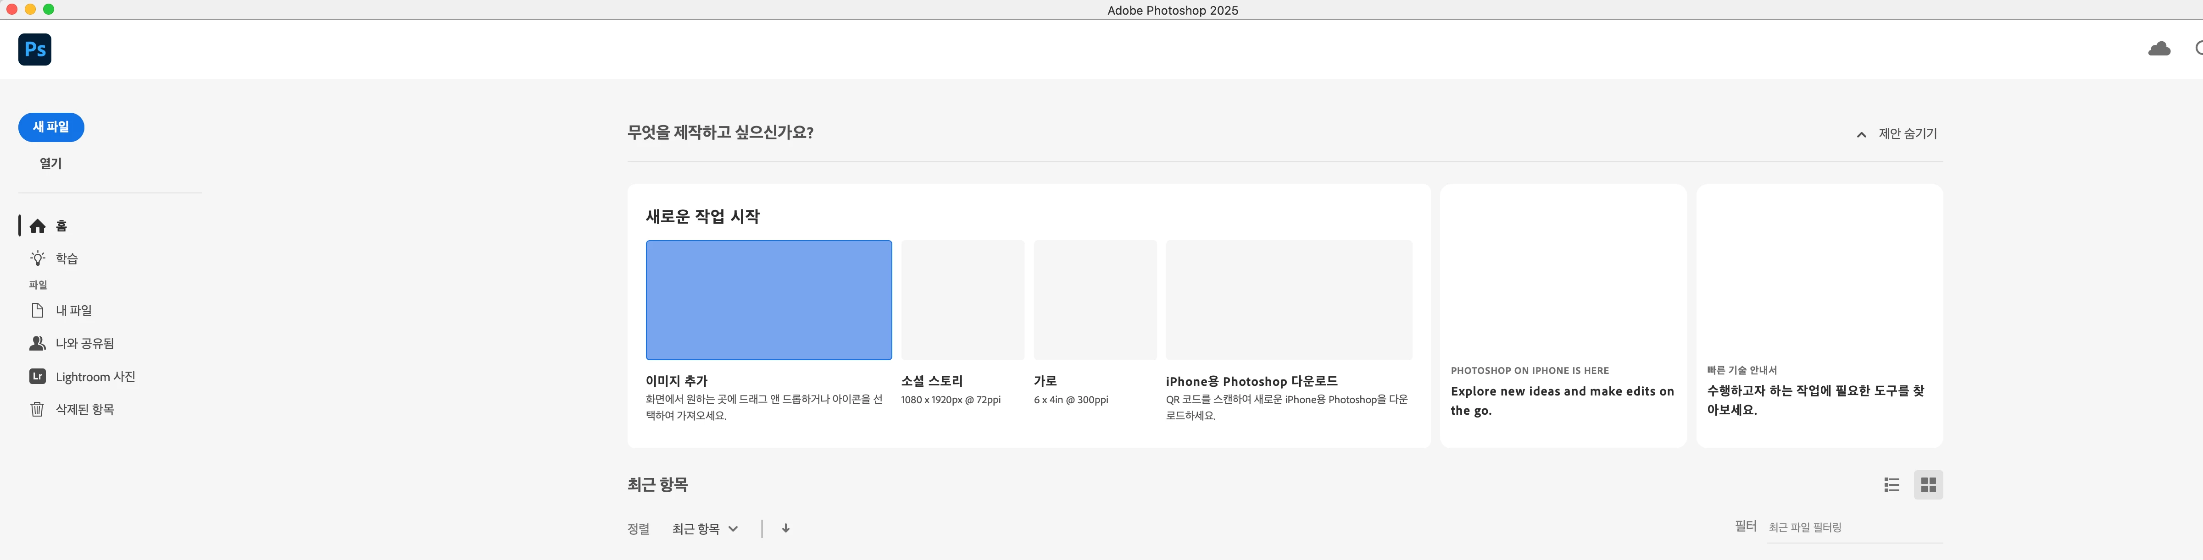Click the blue 이미지 추가 drop area
2203x560 pixels.
click(x=768, y=300)
